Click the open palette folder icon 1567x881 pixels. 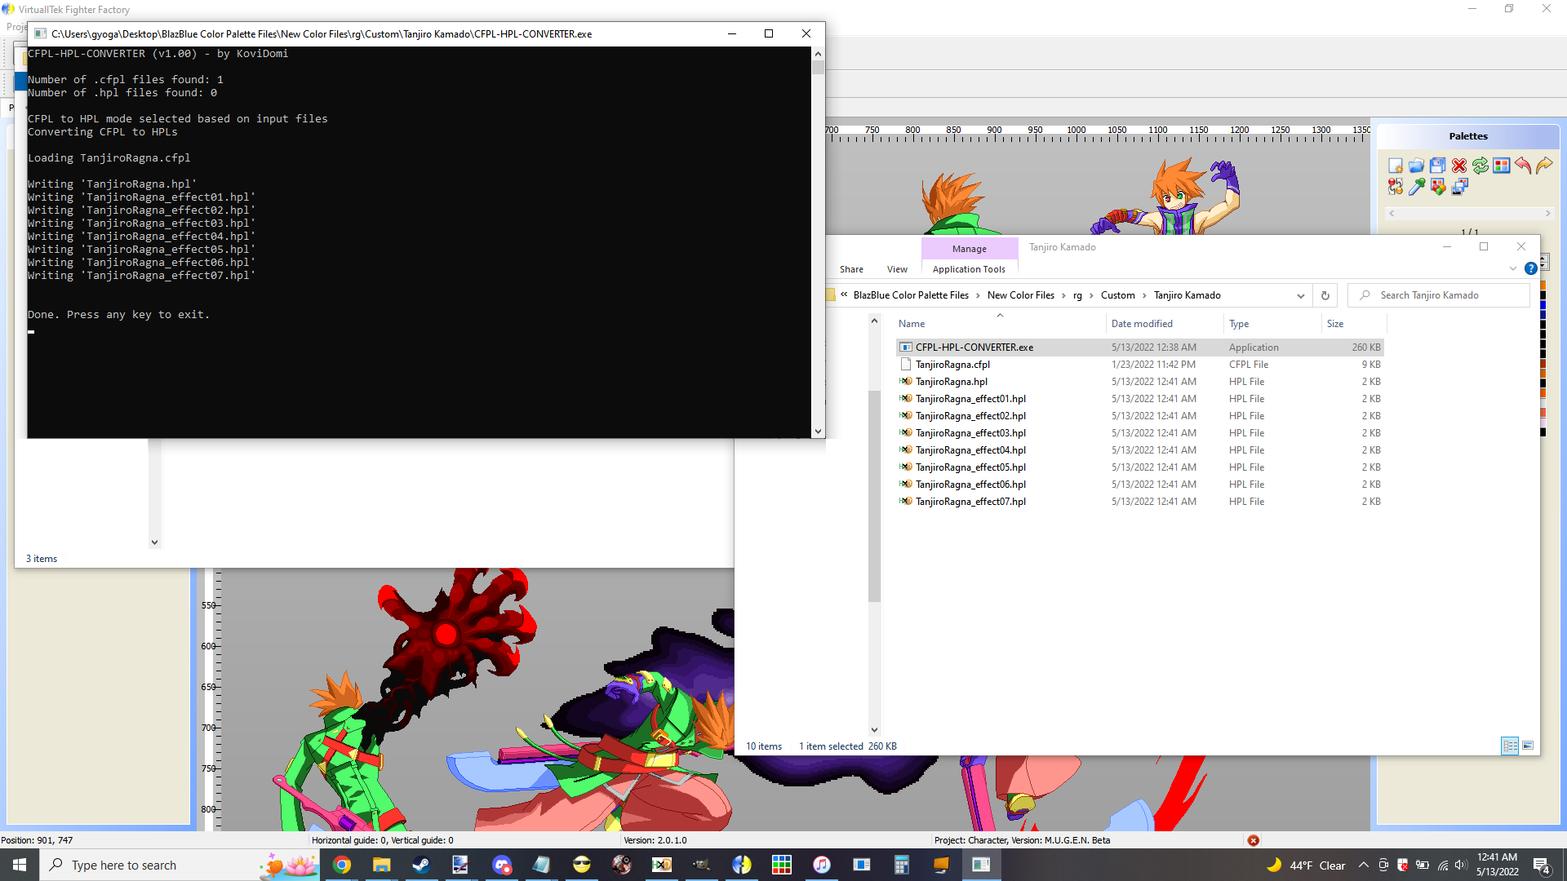coord(1417,166)
